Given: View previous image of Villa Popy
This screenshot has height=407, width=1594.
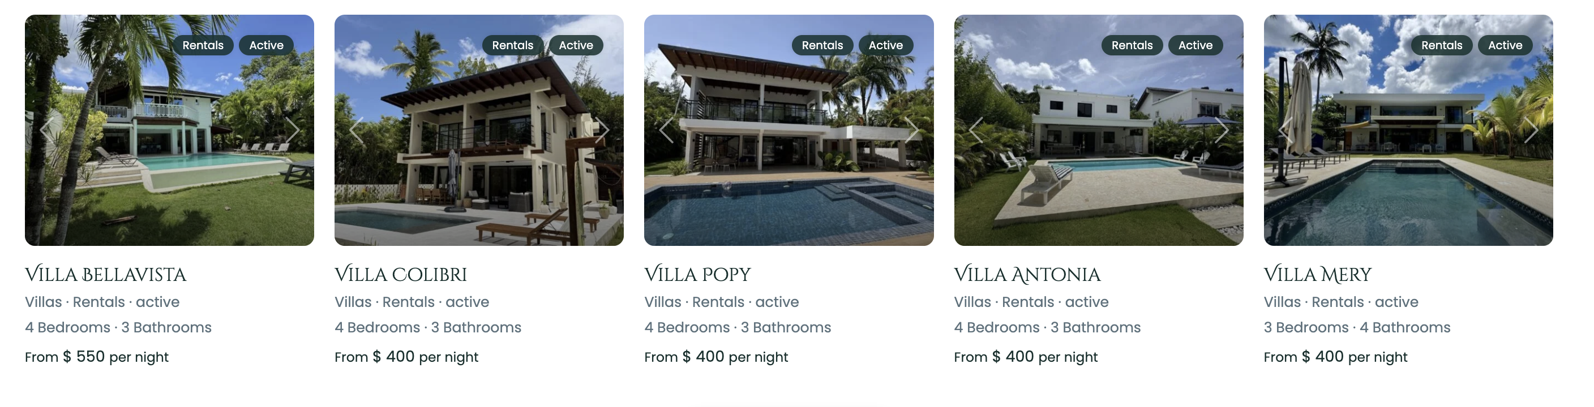Looking at the screenshot, I should tap(666, 129).
